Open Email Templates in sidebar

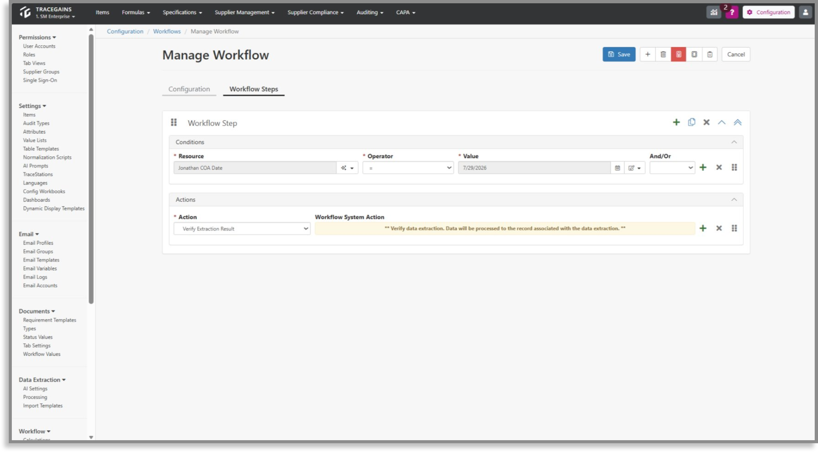click(x=41, y=260)
